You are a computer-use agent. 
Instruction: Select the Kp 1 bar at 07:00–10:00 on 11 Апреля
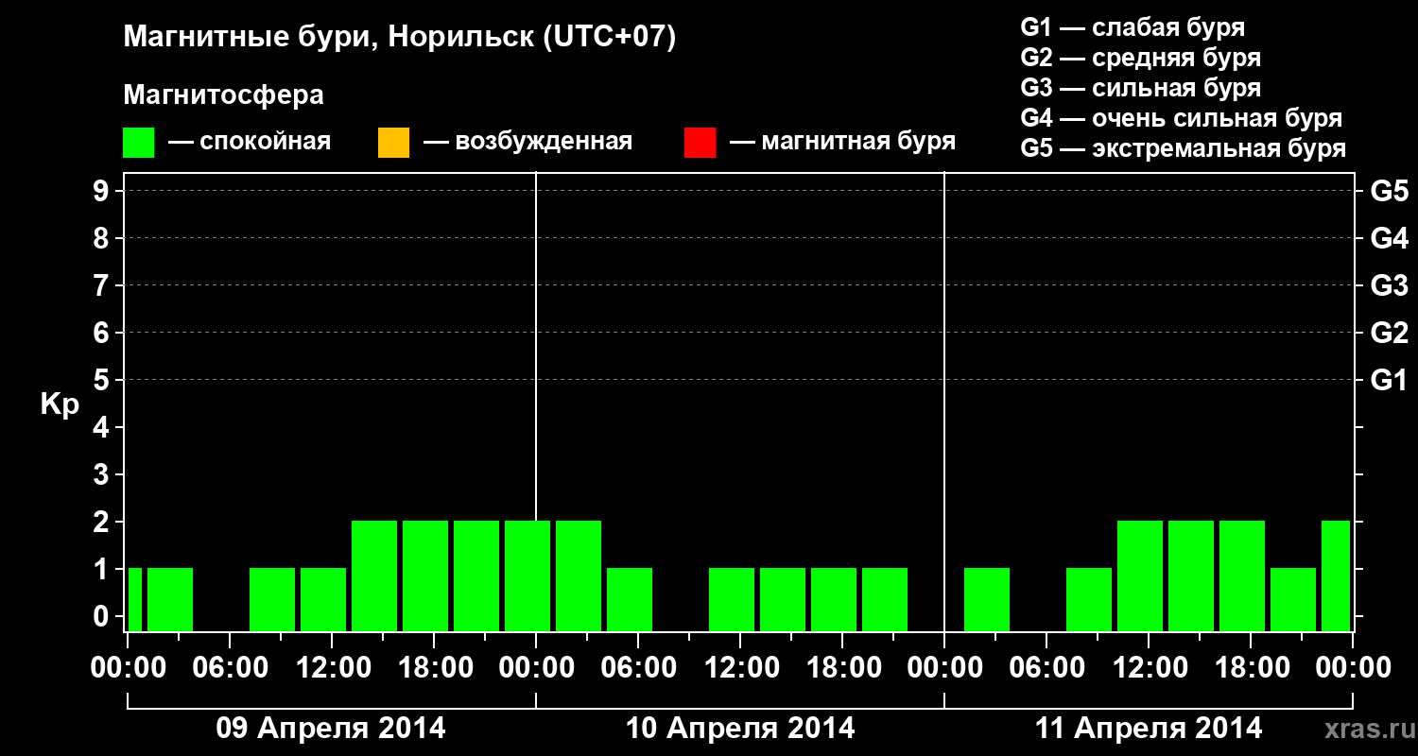1089,599
